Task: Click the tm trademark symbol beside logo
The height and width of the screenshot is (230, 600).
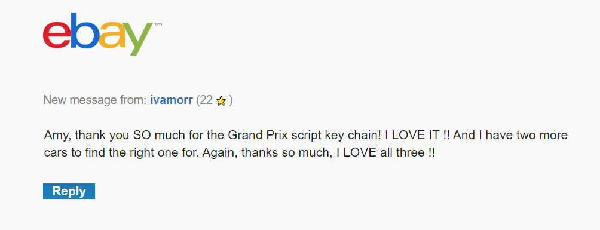Action: (x=158, y=24)
